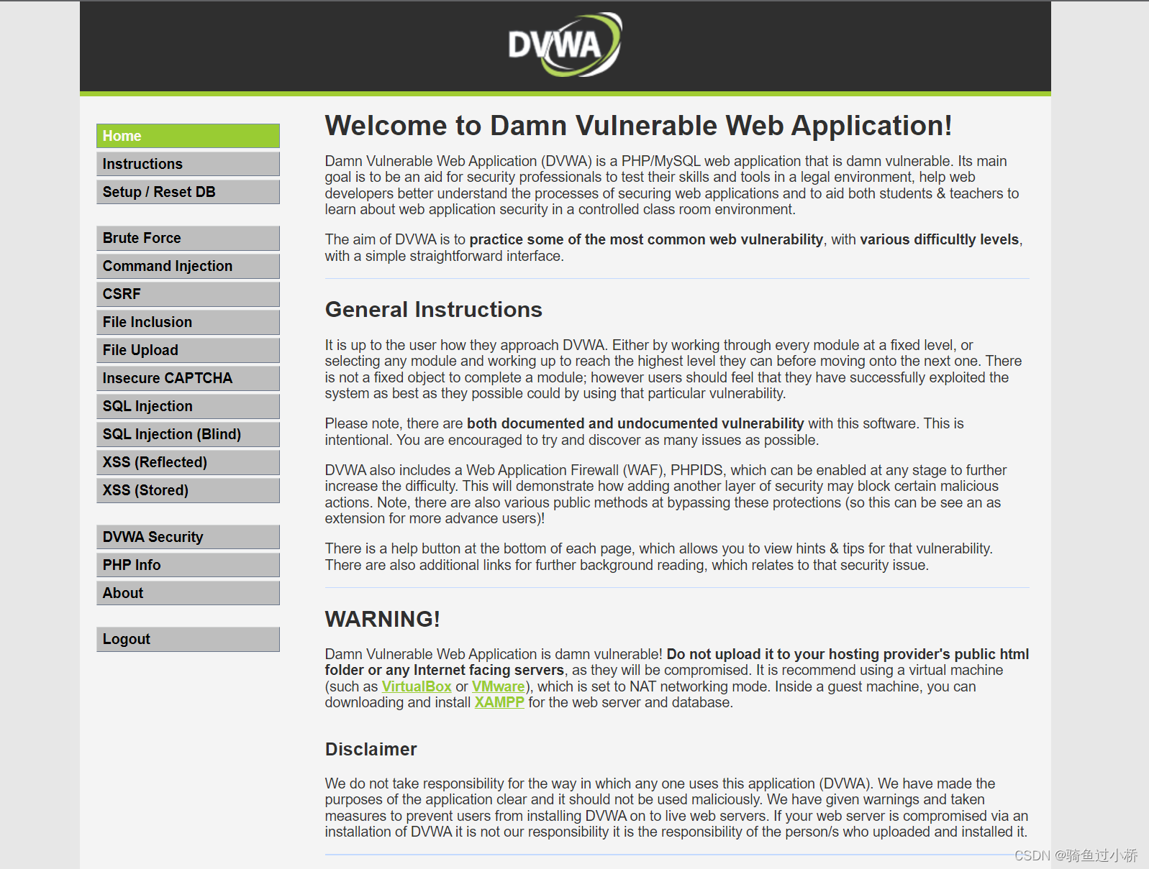1149x869 pixels.
Task: Select the CSRF module
Action: [188, 294]
